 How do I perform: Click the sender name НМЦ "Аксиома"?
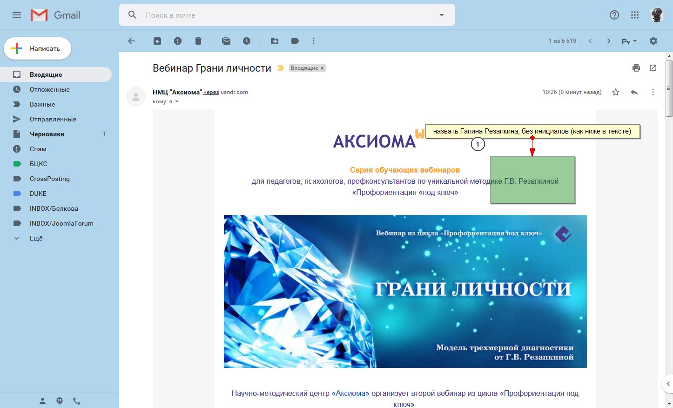click(x=177, y=92)
